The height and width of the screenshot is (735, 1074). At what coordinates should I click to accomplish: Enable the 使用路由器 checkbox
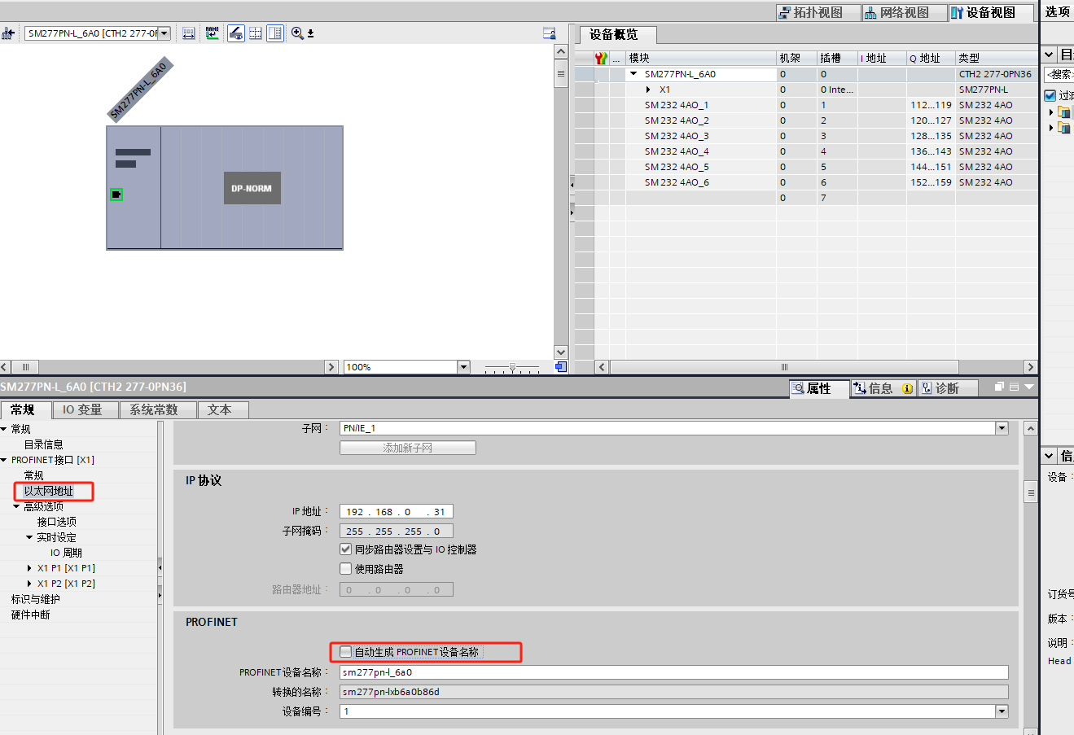click(346, 569)
